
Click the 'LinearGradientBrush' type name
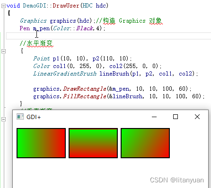65,74
